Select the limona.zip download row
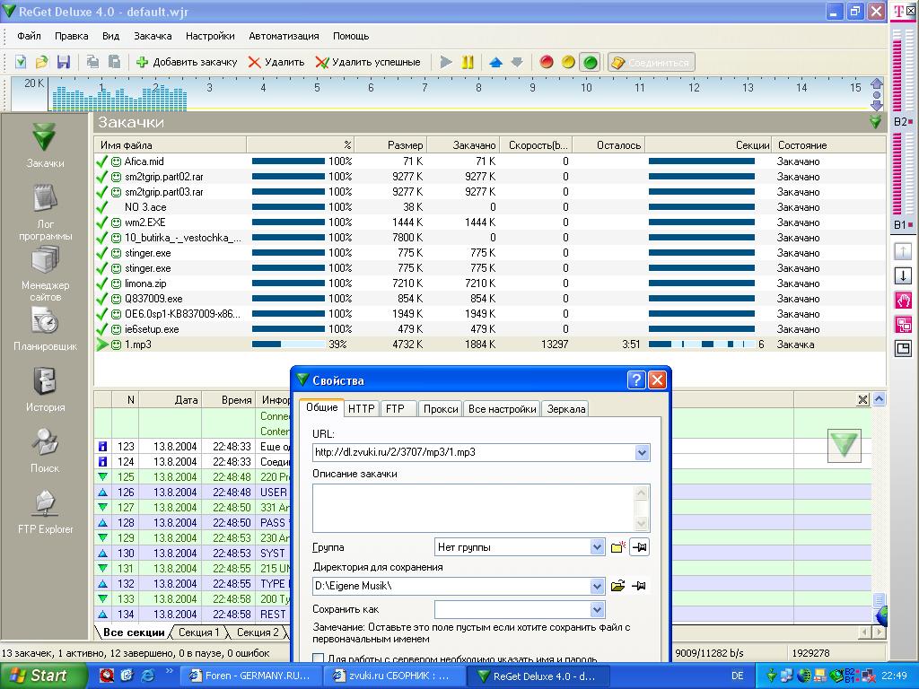The image size is (919, 689). tap(489, 283)
